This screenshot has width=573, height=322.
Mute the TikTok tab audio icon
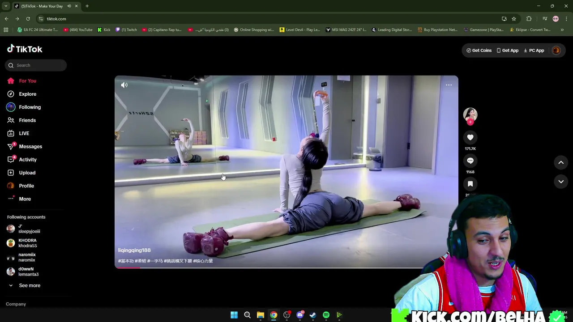(x=69, y=6)
